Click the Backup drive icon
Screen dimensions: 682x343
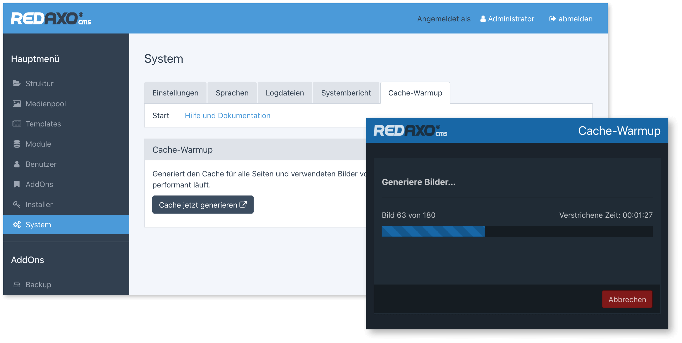point(17,285)
